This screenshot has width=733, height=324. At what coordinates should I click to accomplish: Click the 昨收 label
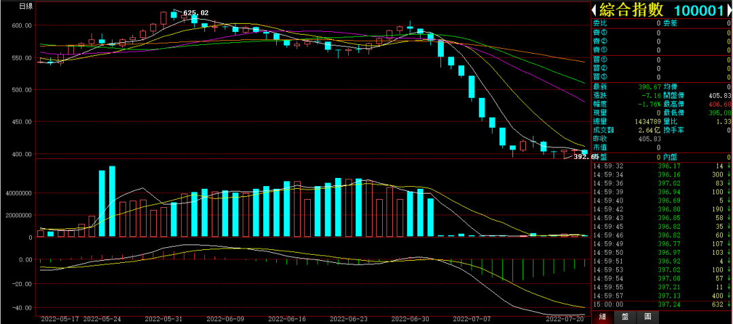[x=599, y=139]
